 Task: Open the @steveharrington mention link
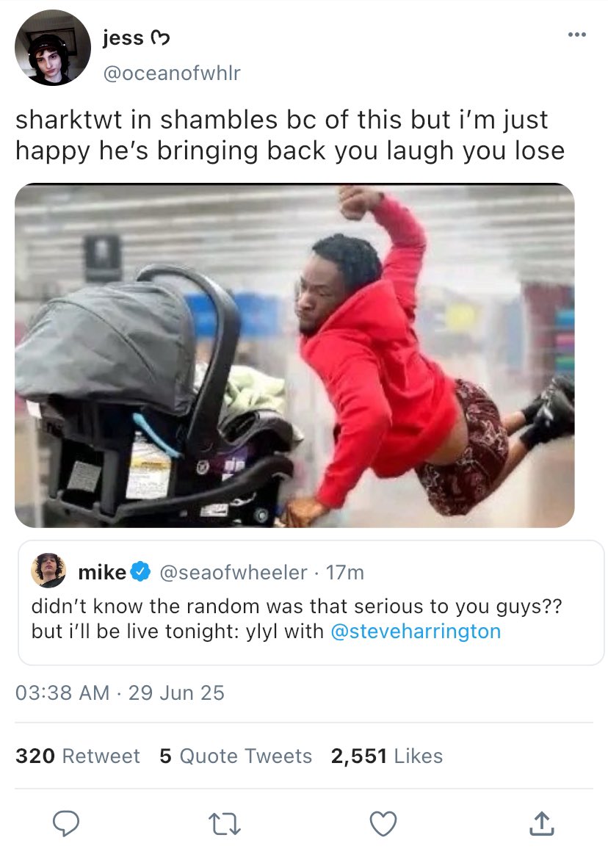pyautogui.click(x=416, y=631)
